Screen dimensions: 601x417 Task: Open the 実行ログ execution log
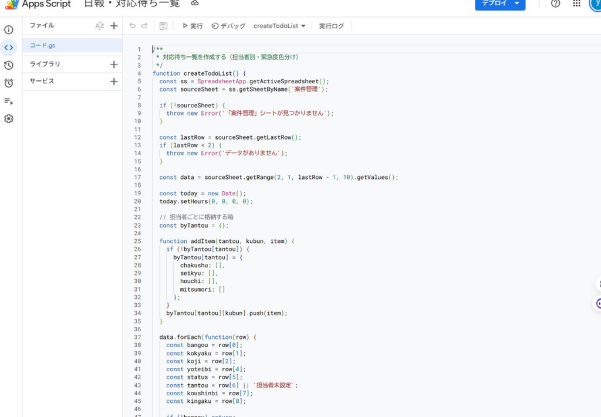coord(332,26)
